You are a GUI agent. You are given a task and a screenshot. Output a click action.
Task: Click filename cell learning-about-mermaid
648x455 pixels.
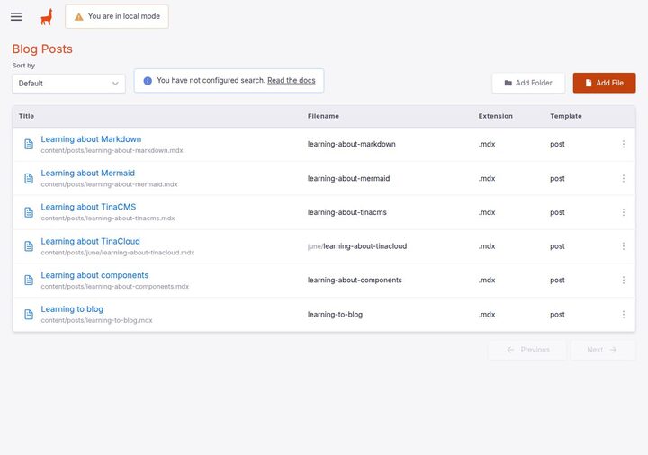pos(349,178)
